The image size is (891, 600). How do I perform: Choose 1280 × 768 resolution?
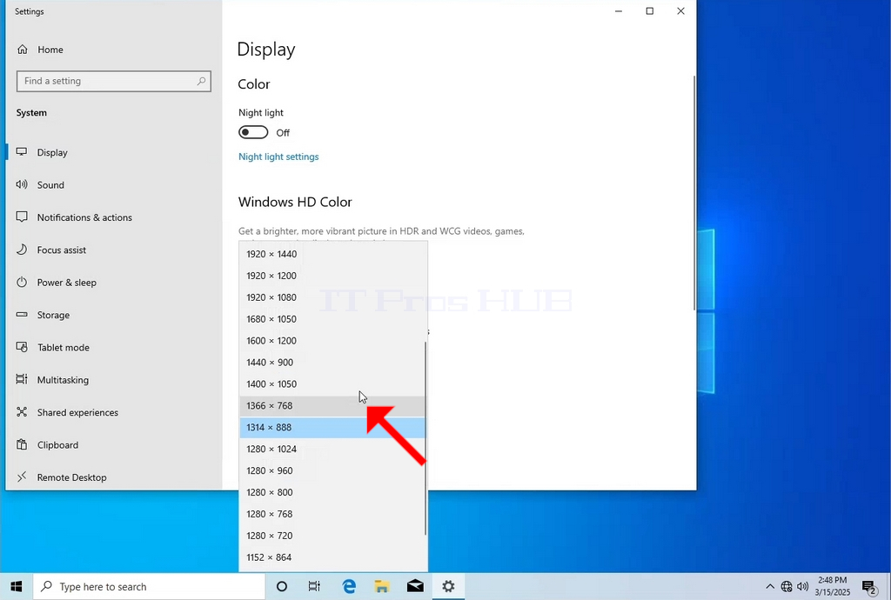(332, 514)
